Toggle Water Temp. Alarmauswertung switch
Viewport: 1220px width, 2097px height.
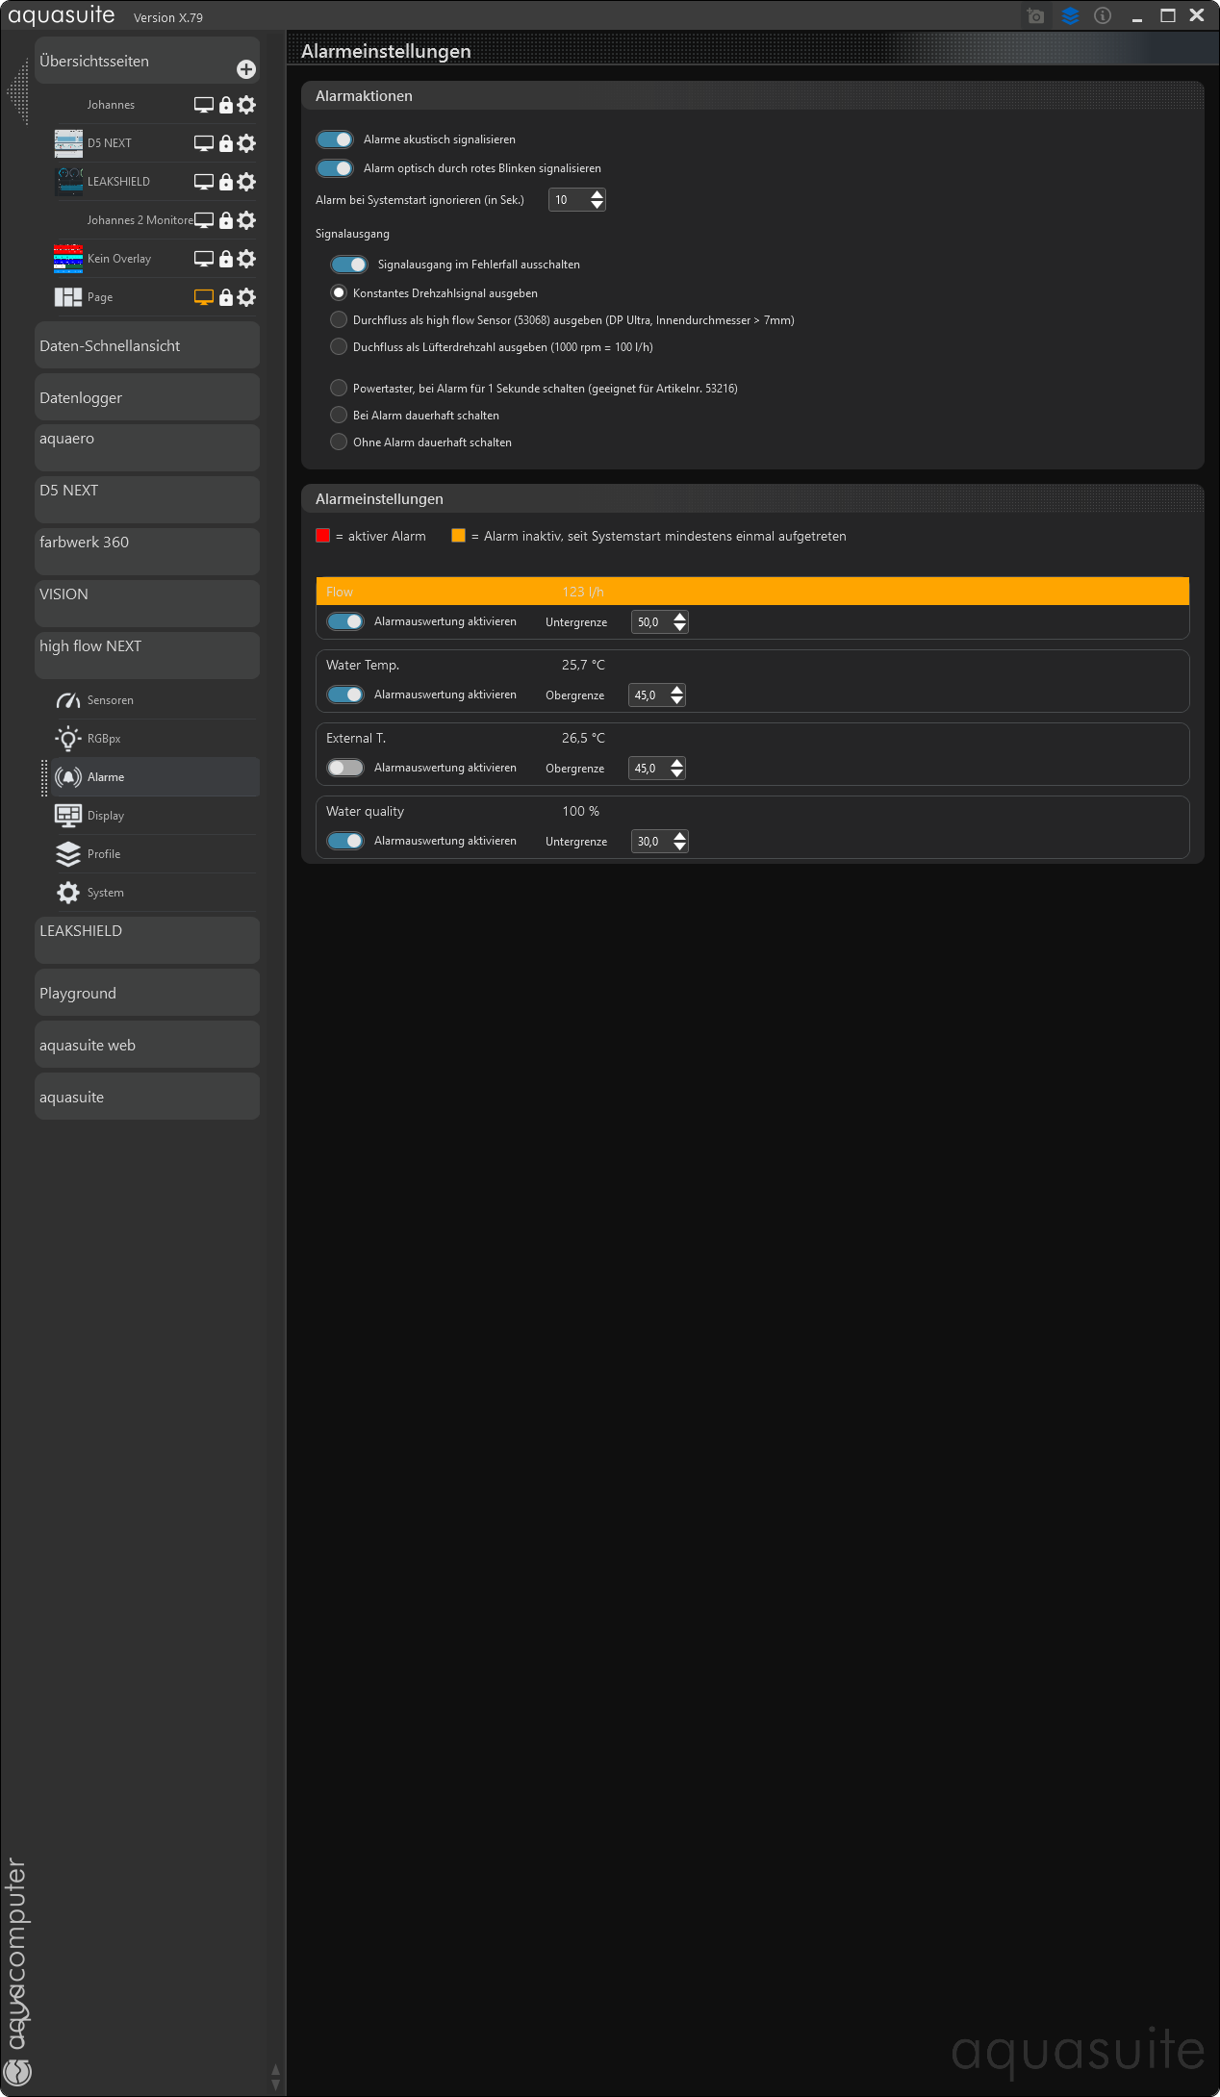[x=345, y=695]
